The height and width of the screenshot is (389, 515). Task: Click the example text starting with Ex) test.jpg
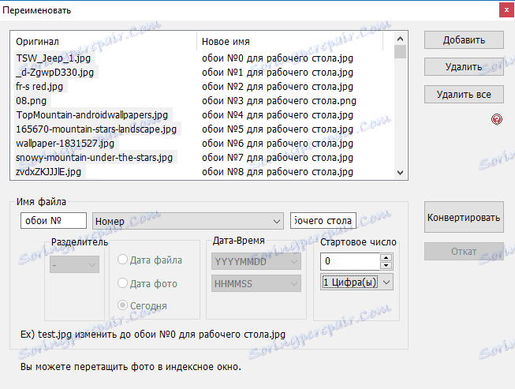point(153,335)
